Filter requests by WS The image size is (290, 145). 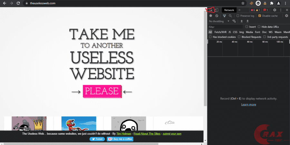pyautogui.click(x=271, y=32)
